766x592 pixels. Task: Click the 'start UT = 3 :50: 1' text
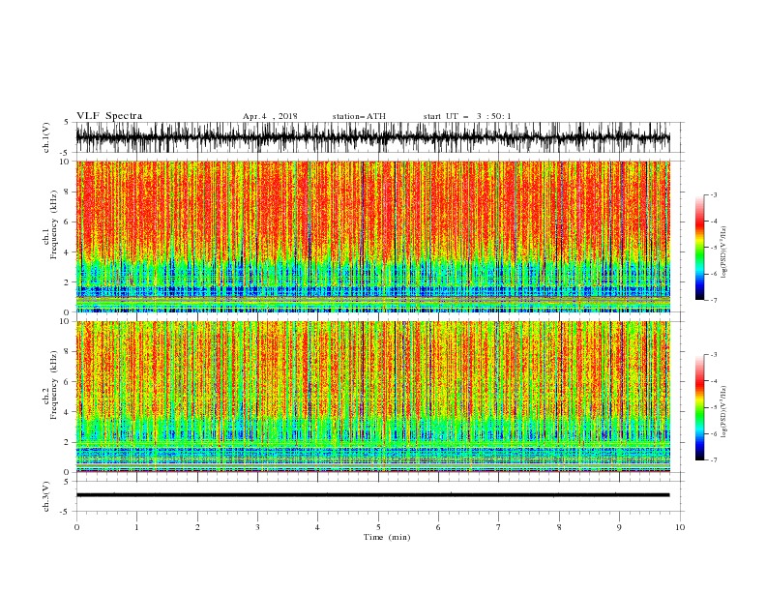coord(467,116)
